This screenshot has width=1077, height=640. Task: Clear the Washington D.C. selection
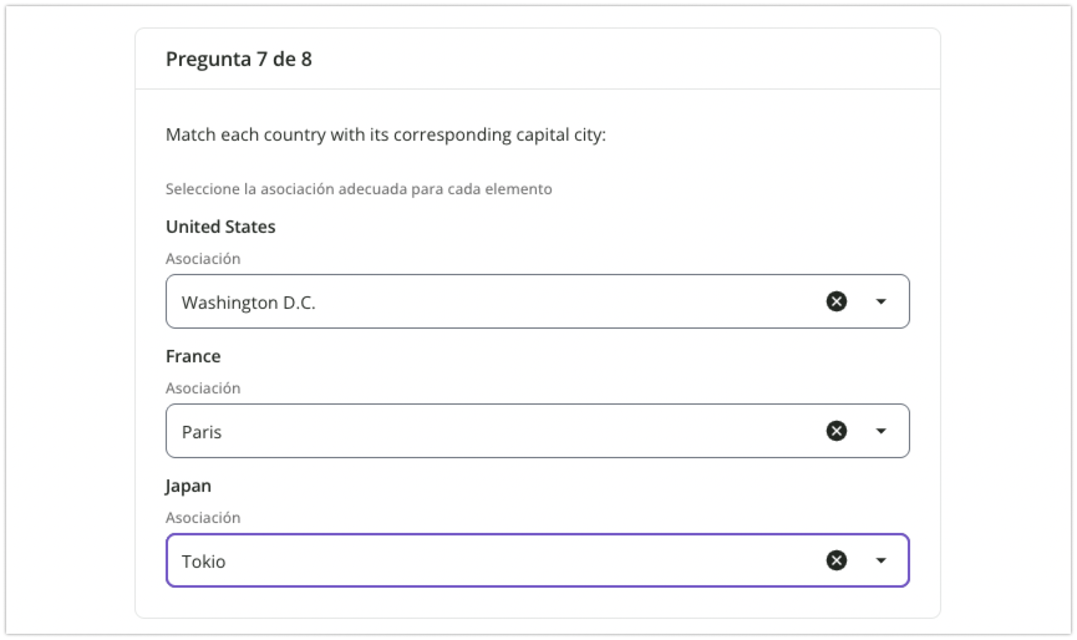[836, 302]
